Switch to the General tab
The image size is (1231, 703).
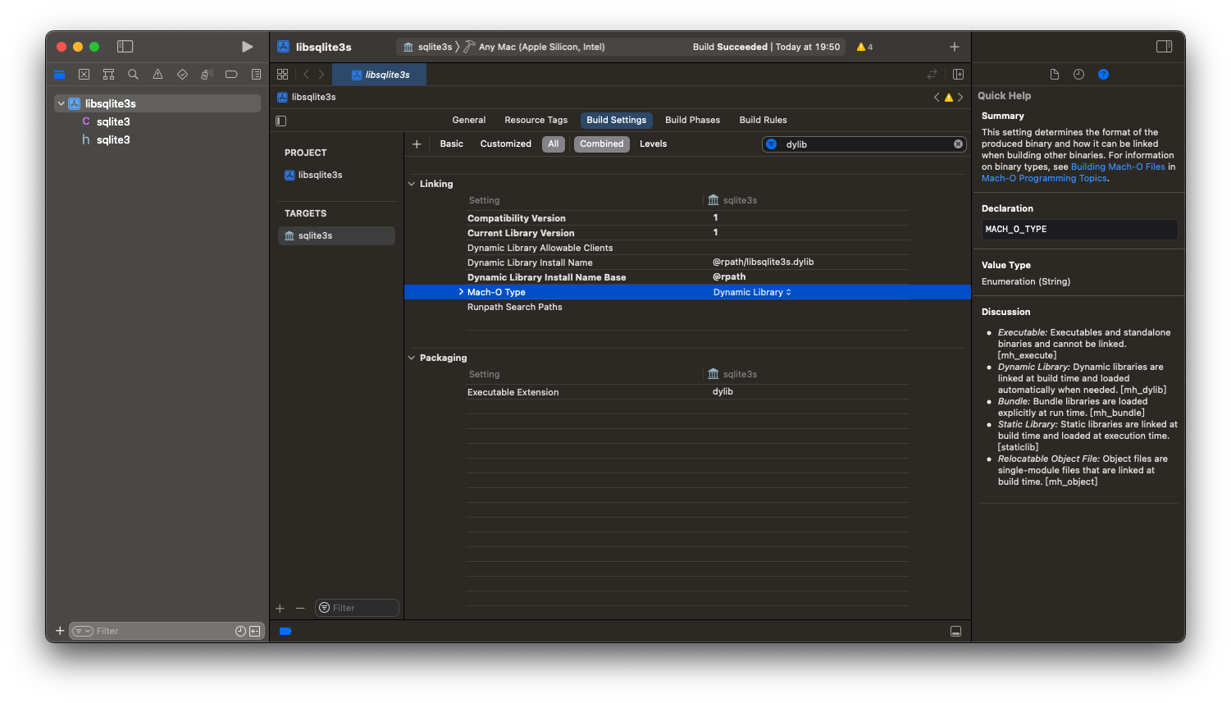468,120
